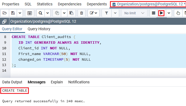Click the CREATE TABLE Client_audits code line
The width and height of the screenshot is (186, 106).
tap(43, 37)
